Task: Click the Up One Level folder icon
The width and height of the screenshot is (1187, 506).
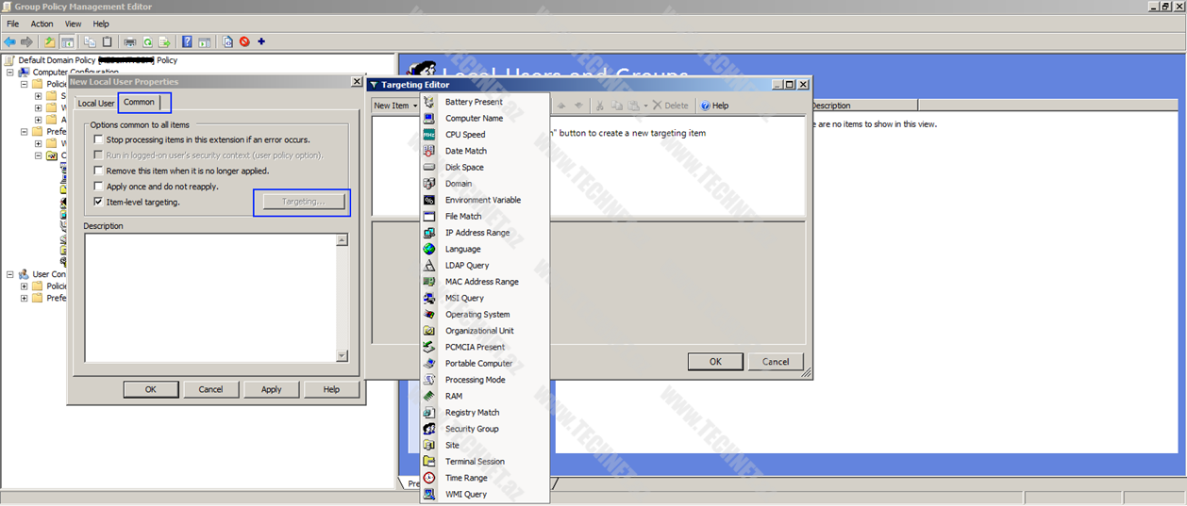Action: tap(50, 41)
